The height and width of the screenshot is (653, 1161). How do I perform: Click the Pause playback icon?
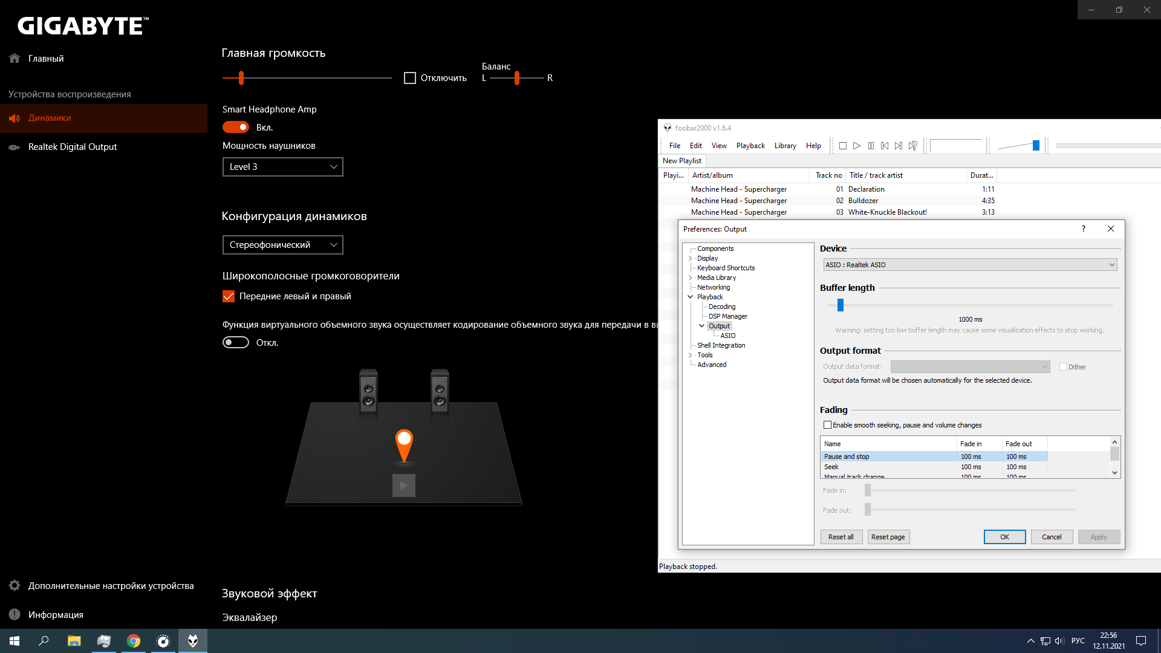click(871, 146)
